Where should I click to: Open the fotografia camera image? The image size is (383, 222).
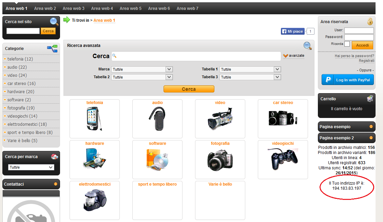(220, 160)
